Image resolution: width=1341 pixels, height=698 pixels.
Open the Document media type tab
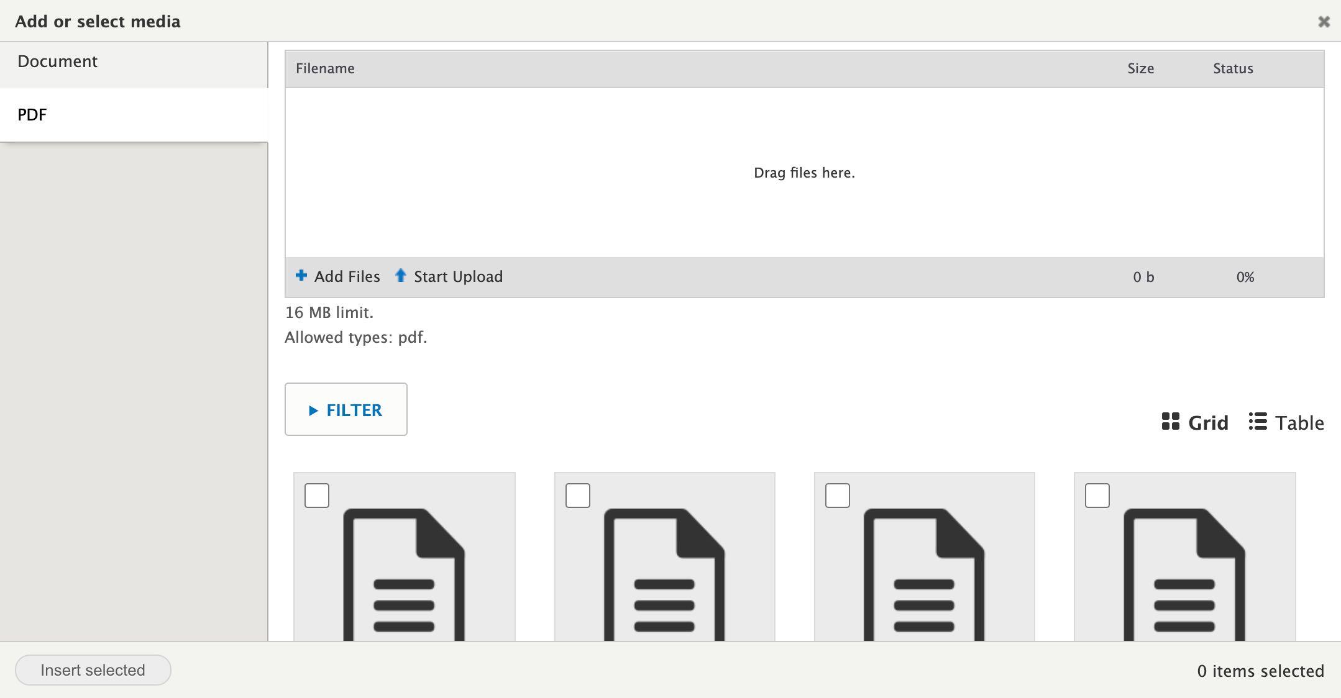coord(57,61)
